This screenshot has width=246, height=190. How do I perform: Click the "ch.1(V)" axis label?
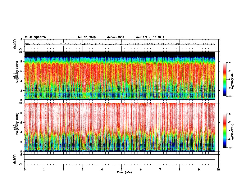tap(15, 44)
